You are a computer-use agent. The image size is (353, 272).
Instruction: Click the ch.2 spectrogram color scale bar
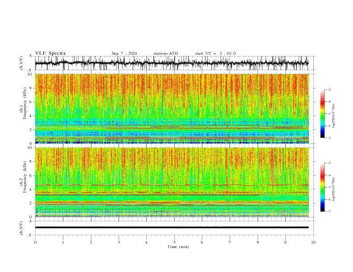[323, 187]
